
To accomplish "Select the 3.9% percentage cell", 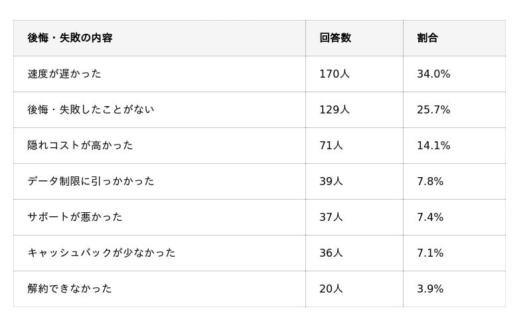I will [430, 289].
